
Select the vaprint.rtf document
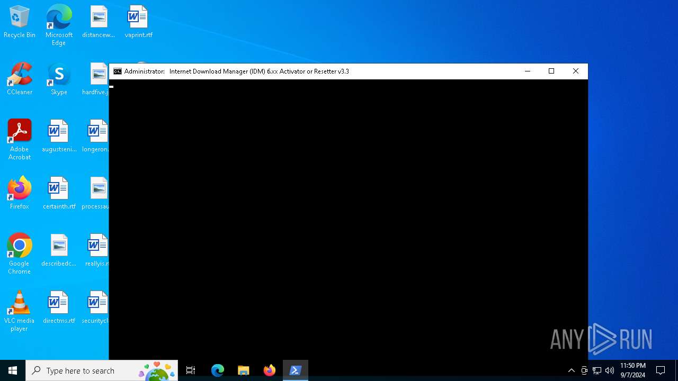coord(138,22)
